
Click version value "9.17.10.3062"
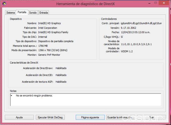click(x=129, y=28)
